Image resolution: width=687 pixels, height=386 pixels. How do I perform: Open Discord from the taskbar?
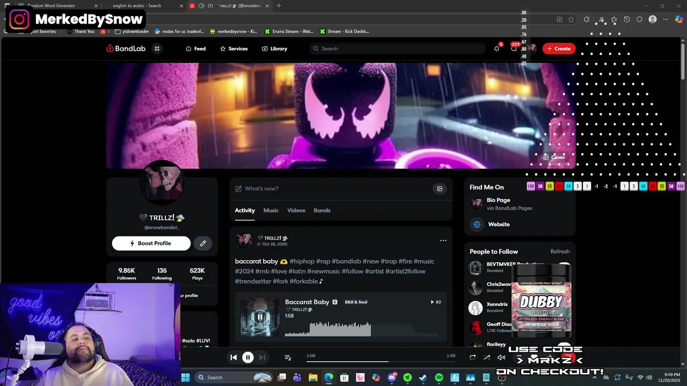pyautogui.click(x=392, y=377)
